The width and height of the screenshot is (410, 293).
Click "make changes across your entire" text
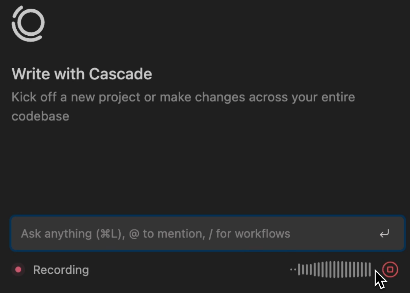coord(257,97)
